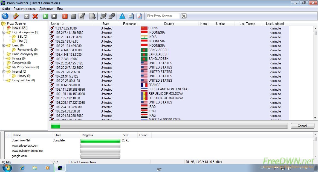Click the Core ProxyNet complete progress bar
The image size is (318, 172).
coord(100,141)
